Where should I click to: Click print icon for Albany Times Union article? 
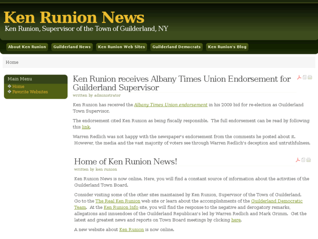[310, 77]
